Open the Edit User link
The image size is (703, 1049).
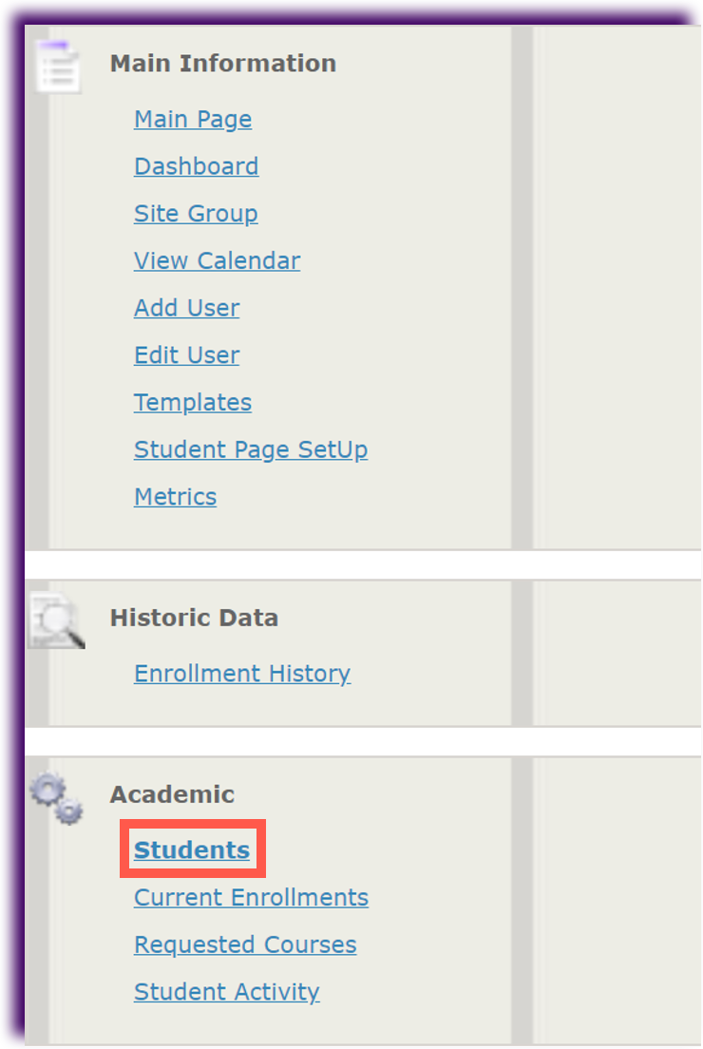coord(186,355)
